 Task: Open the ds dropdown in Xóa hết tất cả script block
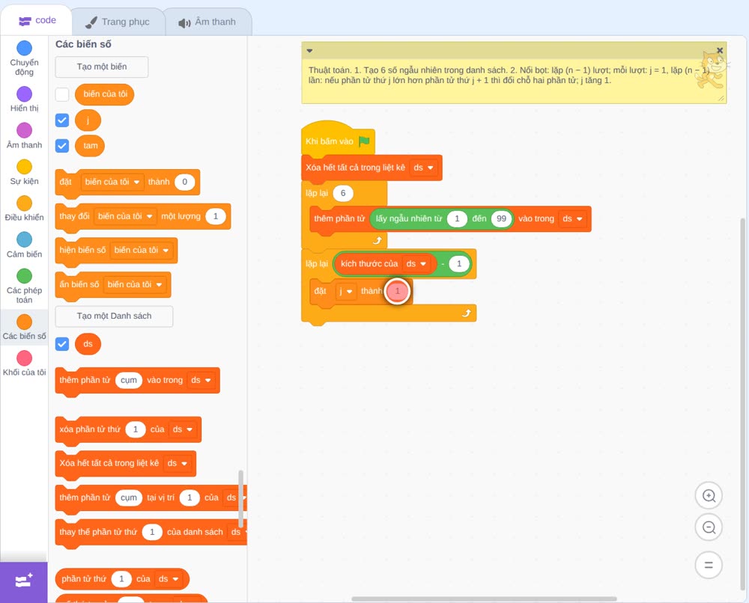(x=424, y=168)
